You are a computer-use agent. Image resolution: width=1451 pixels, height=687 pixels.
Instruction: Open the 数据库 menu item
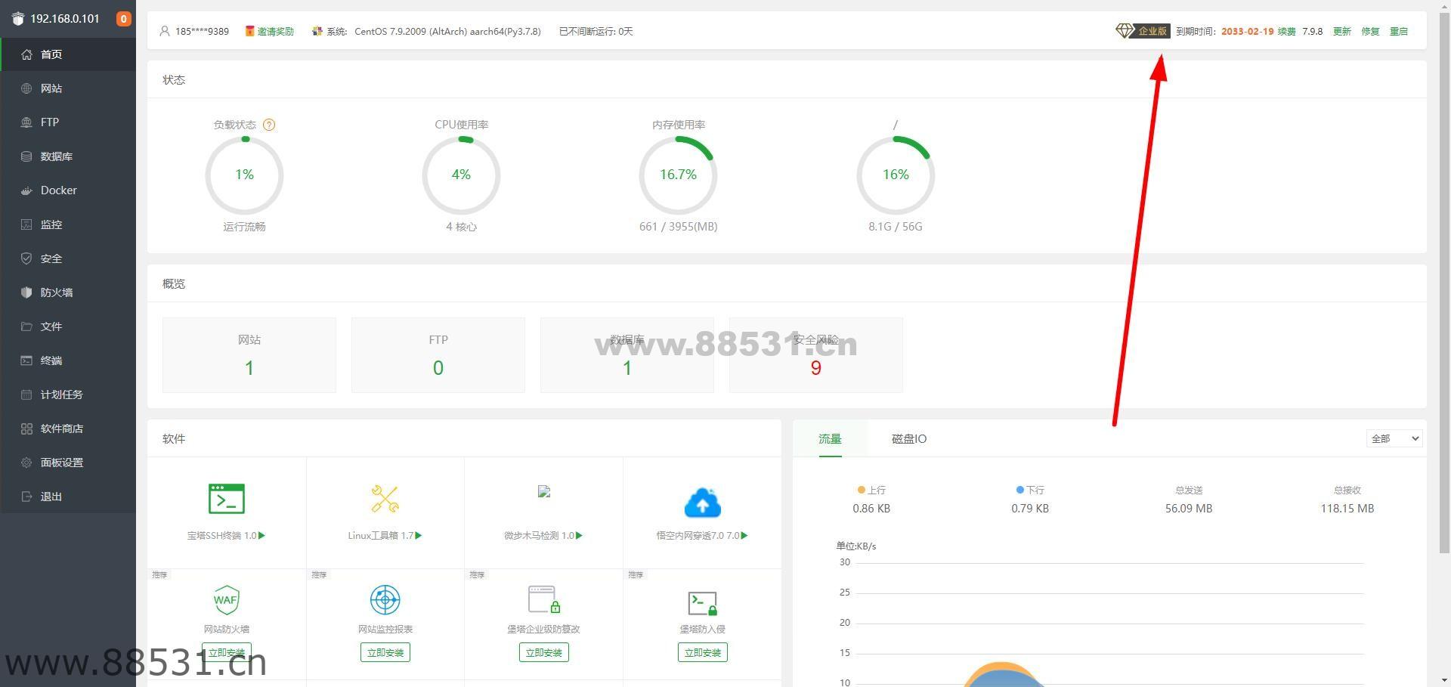click(68, 156)
